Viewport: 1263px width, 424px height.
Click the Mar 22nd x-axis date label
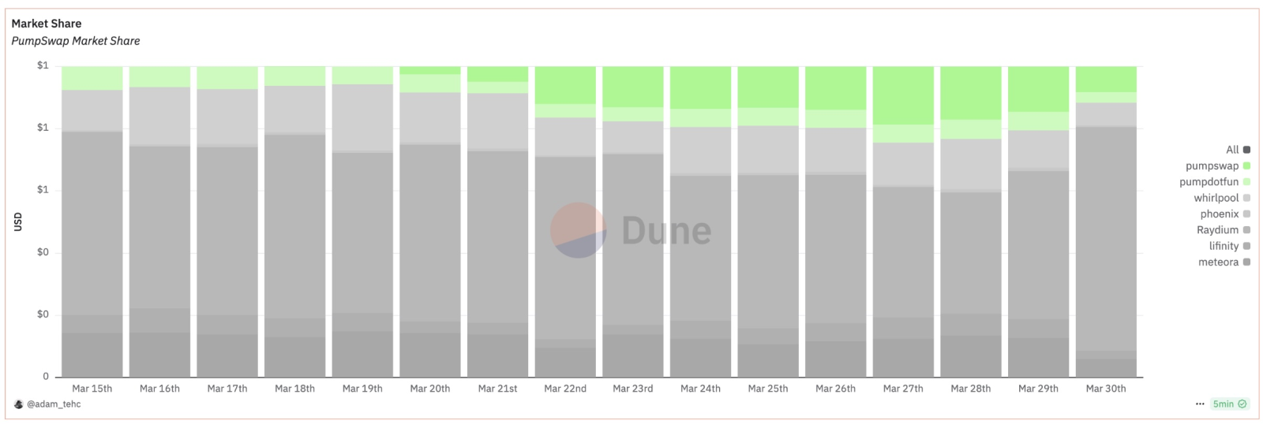point(565,389)
